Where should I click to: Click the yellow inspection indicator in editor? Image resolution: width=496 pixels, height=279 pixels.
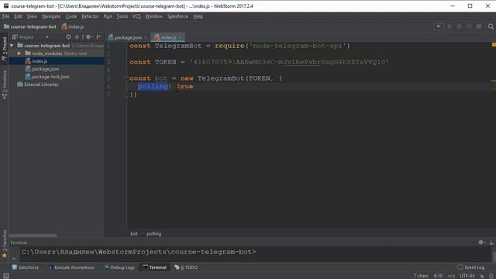pos(494,45)
